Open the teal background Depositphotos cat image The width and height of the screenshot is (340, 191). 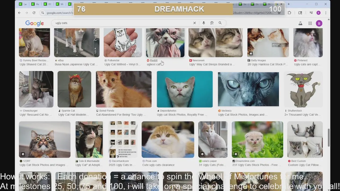click(185, 89)
